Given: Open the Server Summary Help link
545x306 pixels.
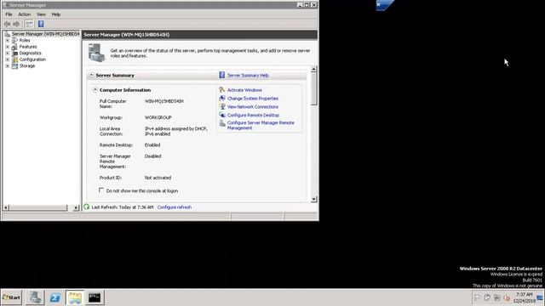Looking at the screenshot, I should tap(248, 76).
